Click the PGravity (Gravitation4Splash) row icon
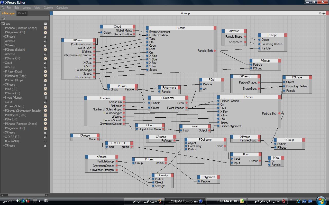329x205 pixels. pos(45,111)
